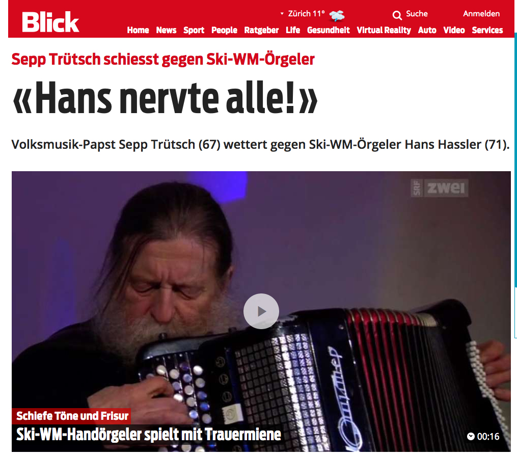The image size is (517, 456).
Task: Open the search magnifier icon
Action: pyautogui.click(x=397, y=15)
